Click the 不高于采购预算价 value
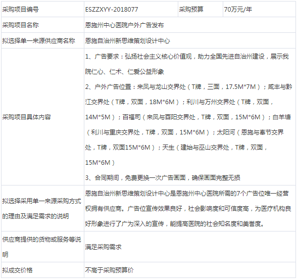297x279 pixels. point(109,270)
